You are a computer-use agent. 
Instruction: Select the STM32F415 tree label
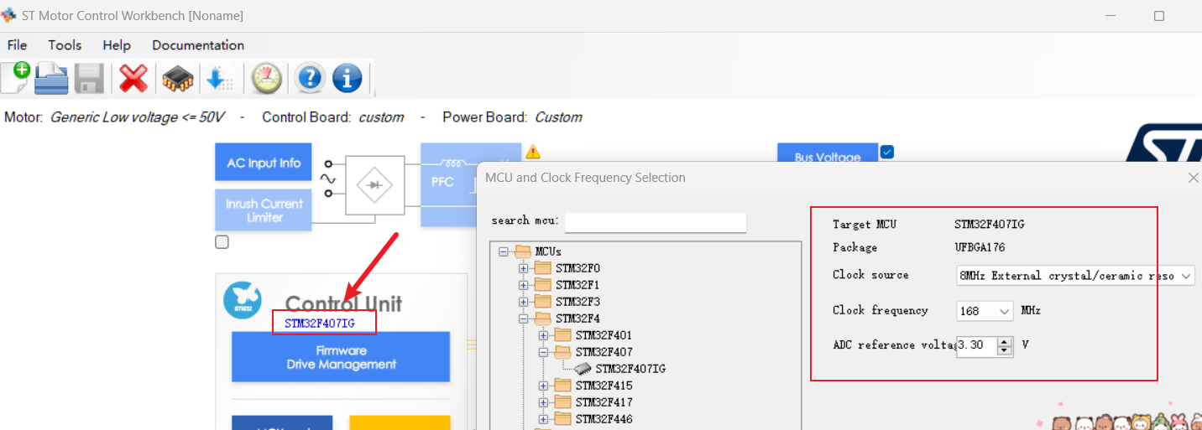click(x=604, y=386)
